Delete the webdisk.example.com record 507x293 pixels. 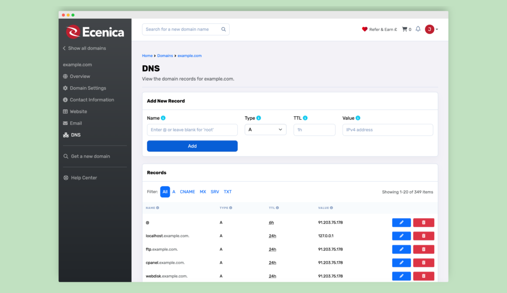pos(424,276)
